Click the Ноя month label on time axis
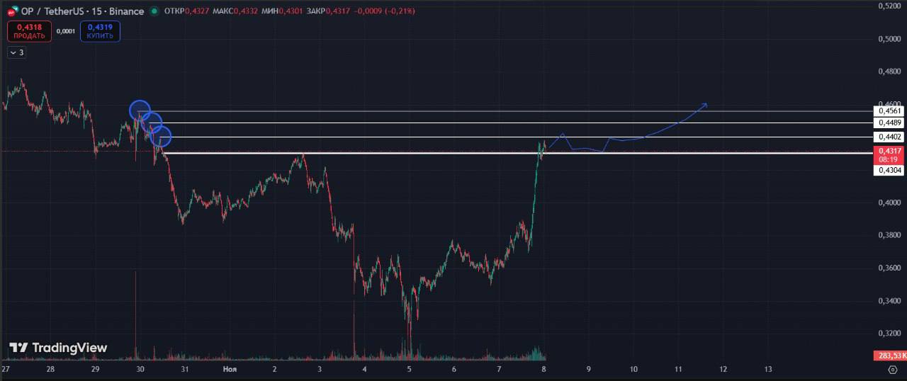 (x=230, y=370)
